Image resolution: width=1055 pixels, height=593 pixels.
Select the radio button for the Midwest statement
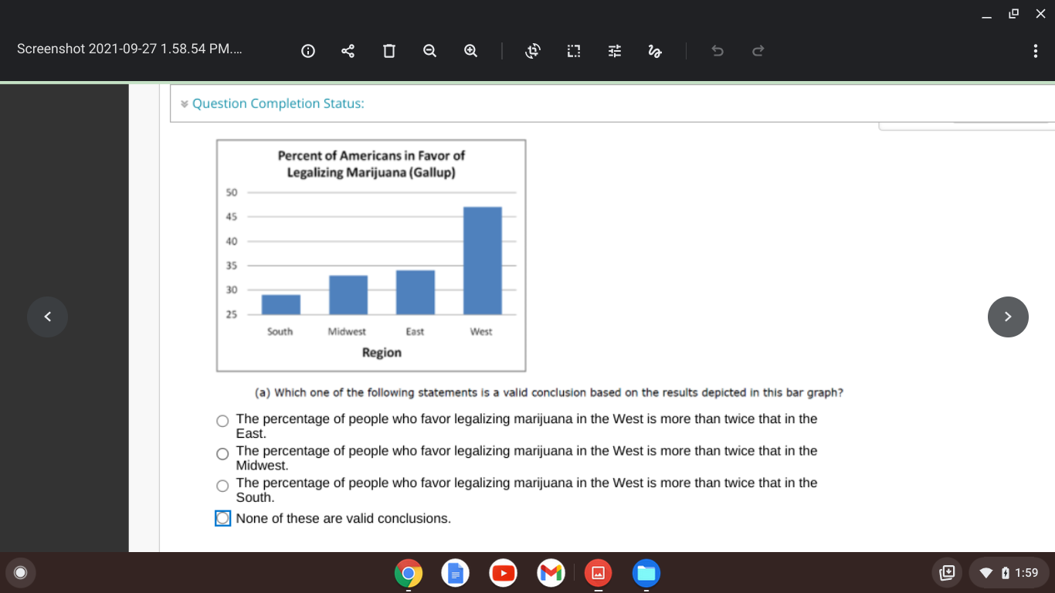(222, 453)
